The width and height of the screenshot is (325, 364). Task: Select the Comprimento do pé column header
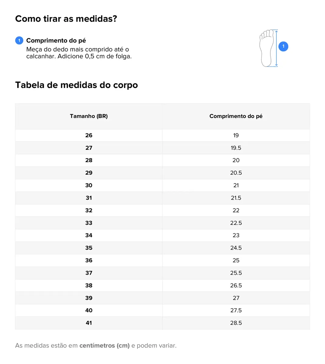[236, 116]
